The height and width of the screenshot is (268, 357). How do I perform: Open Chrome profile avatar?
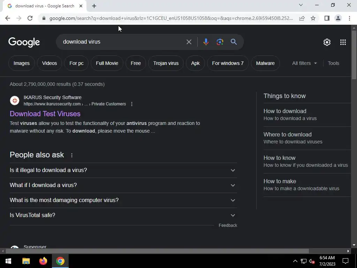[338, 18]
